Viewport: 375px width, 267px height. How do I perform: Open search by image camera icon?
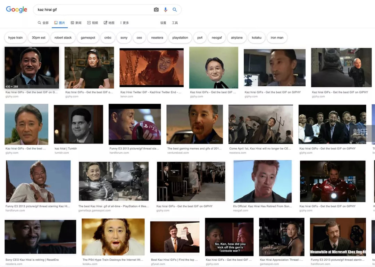(x=156, y=10)
